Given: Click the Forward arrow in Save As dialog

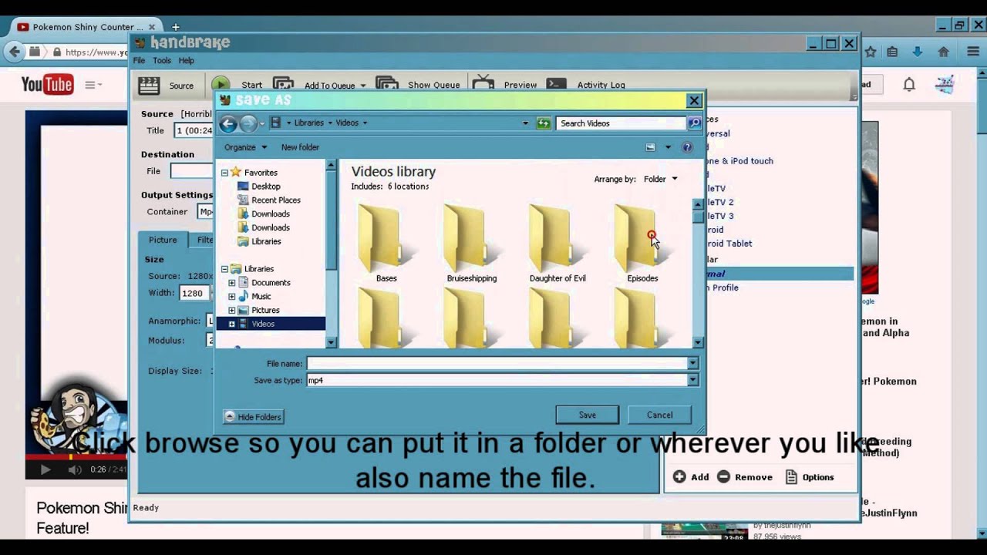Looking at the screenshot, I should [x=248, y=123].
